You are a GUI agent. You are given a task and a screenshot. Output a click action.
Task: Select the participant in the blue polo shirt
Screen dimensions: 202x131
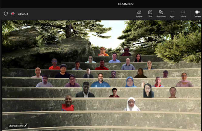click(100, 80)
